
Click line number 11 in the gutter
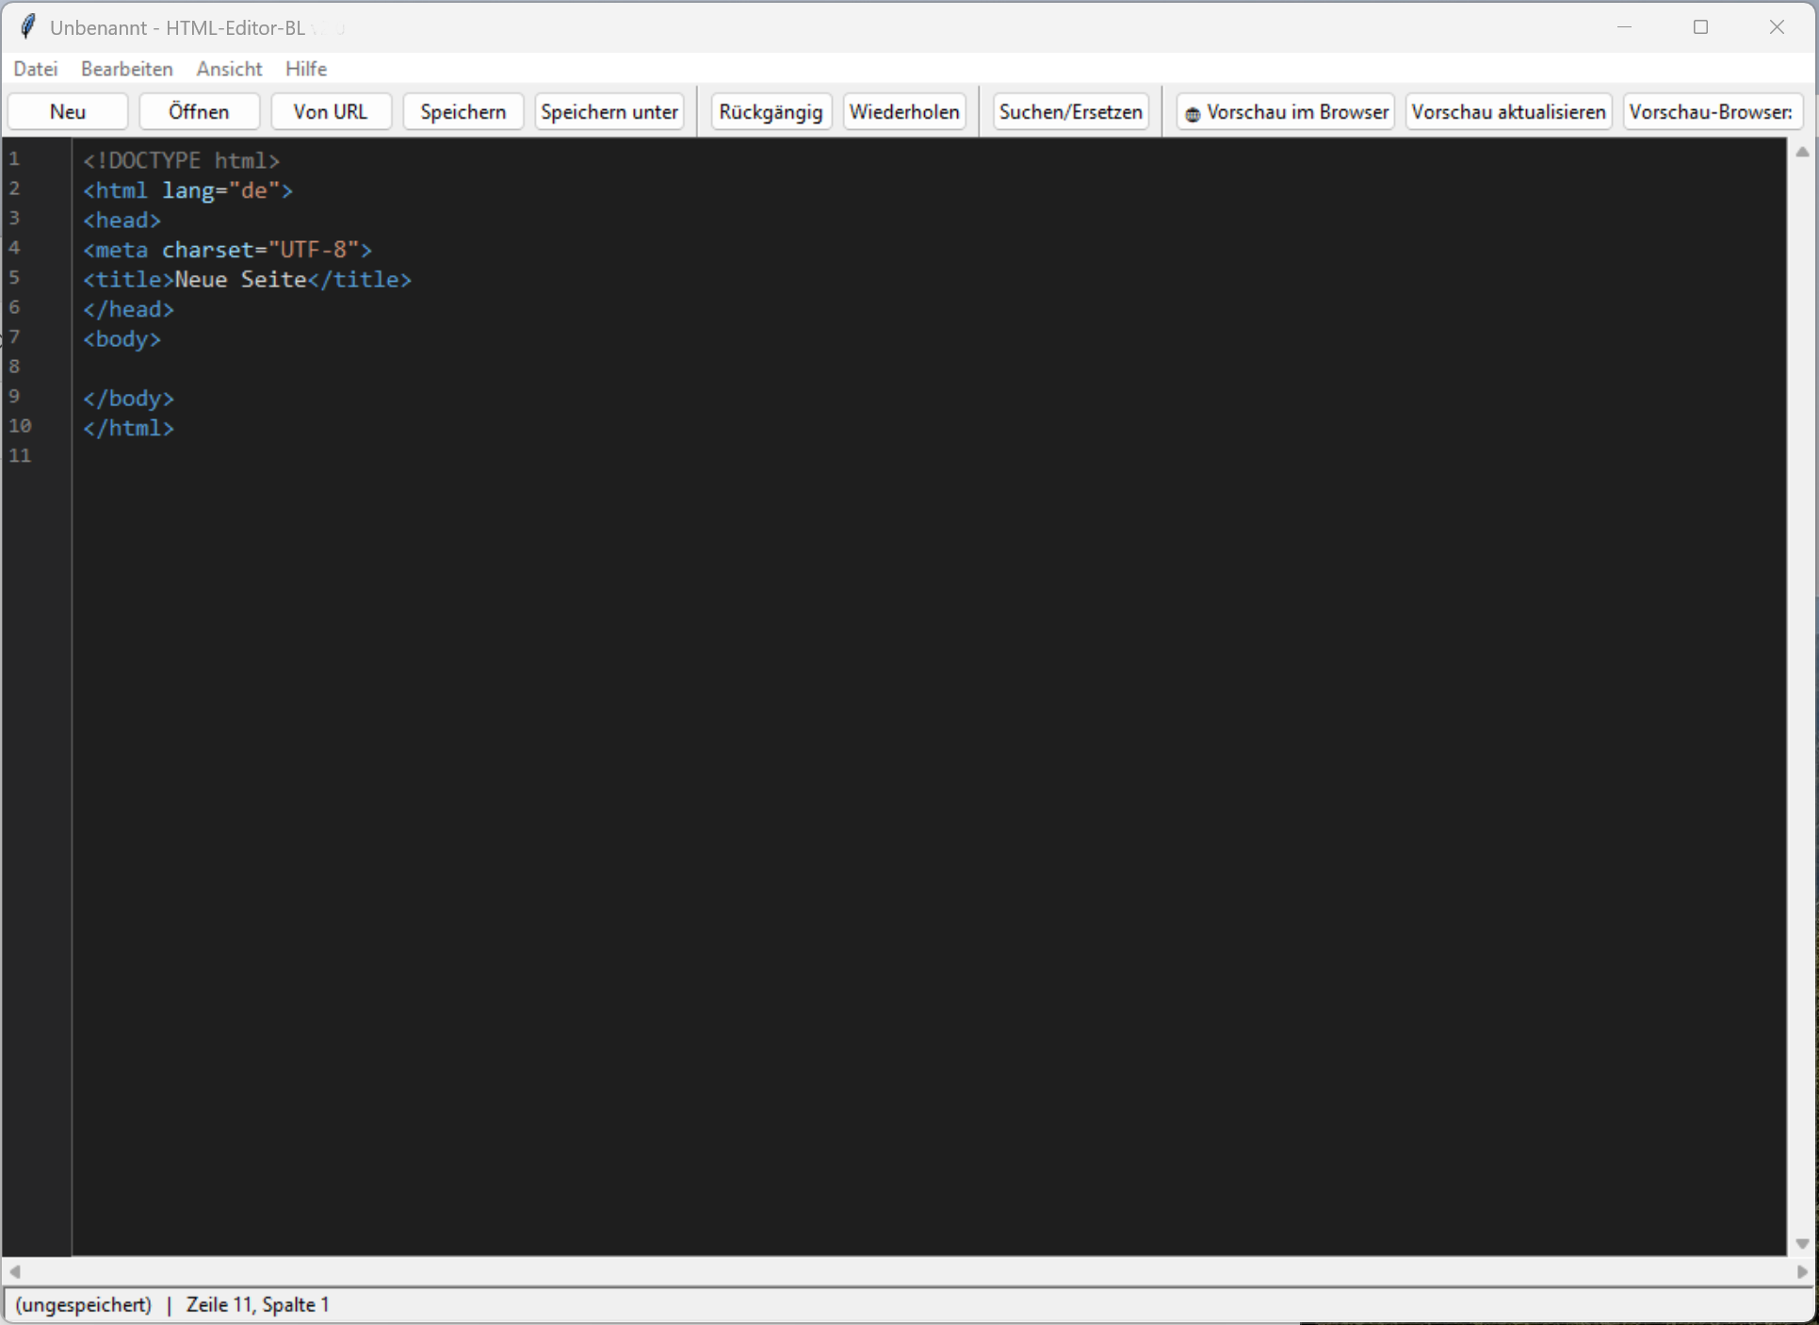[x=20, y=456]
